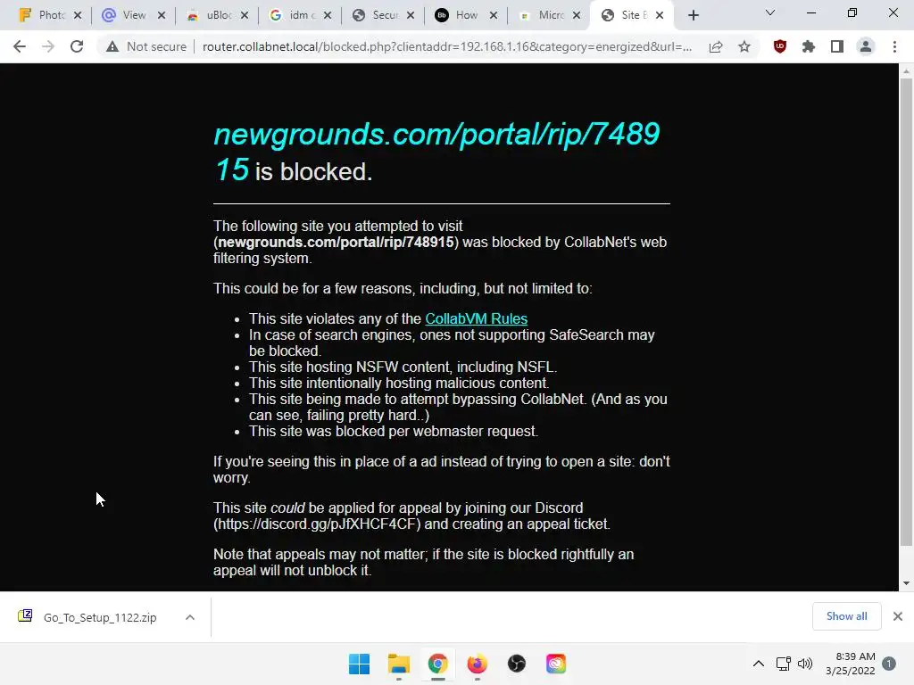
Task: Open the CollabVM Rules link
Action: pyautogui.click(x=477, y=318)
